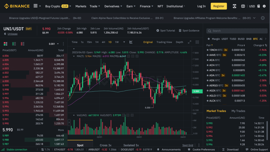Open the language globe icon

point(243,6)
